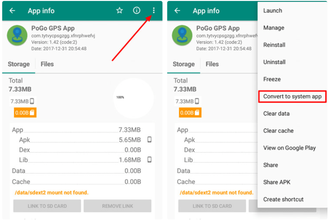
Task: Choose Create shortcut in menu
Action: click(292, 199)
